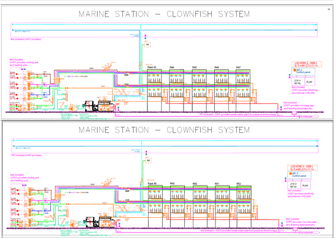Select the 'R51' rack label
The height and width of the screenshot is (238, 336).
tap(217, 183)
